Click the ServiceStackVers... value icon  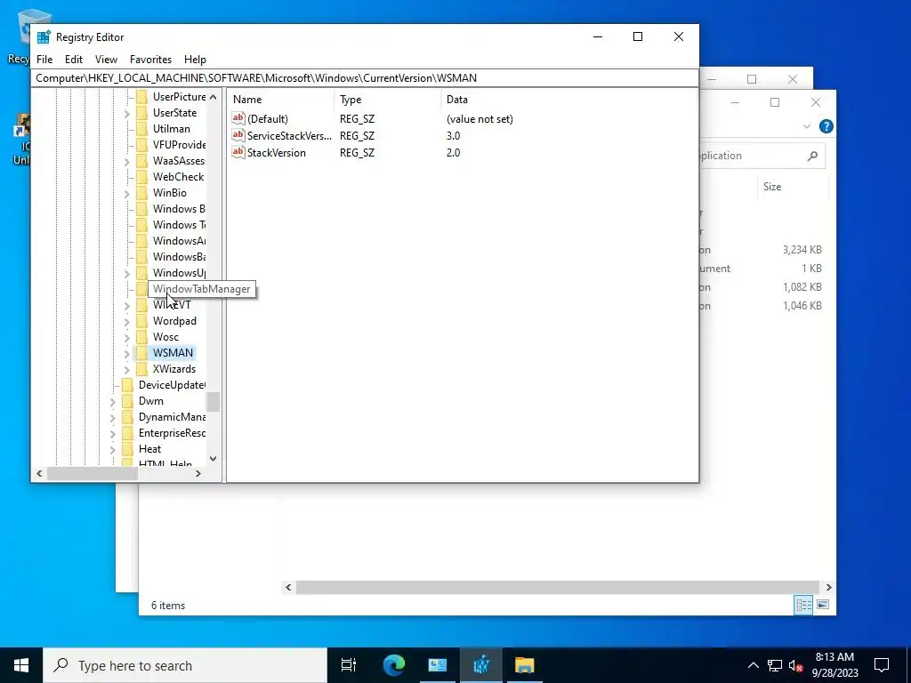click(x=238, y=135)
